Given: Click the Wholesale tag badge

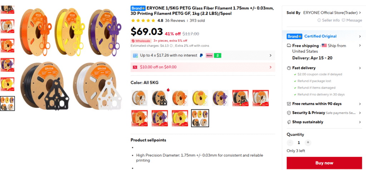Looking at the screenshot, I should point(141,41).
